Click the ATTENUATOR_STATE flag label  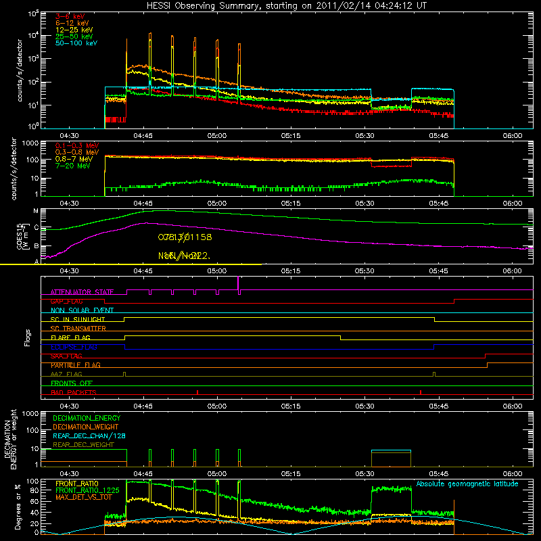click(82, 292)
